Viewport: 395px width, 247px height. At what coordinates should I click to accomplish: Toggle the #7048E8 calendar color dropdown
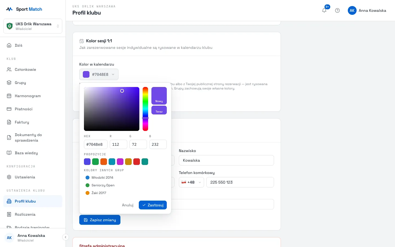point(99,74)
